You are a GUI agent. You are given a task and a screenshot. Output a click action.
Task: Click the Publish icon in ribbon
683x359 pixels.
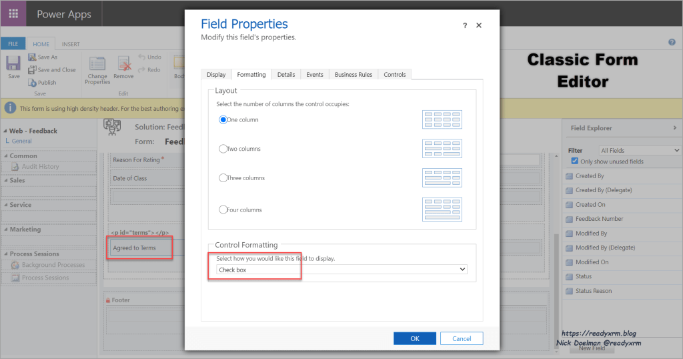(x=33, y=83)
